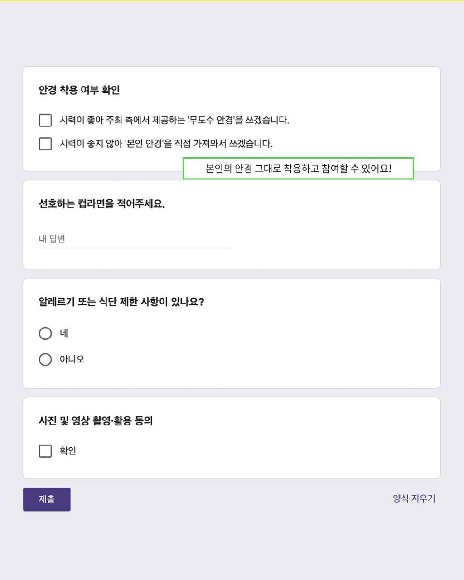Select the 아니오 radio button

click(x=45, y=359)
